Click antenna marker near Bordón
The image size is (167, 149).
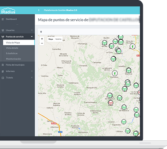(105, 43)
